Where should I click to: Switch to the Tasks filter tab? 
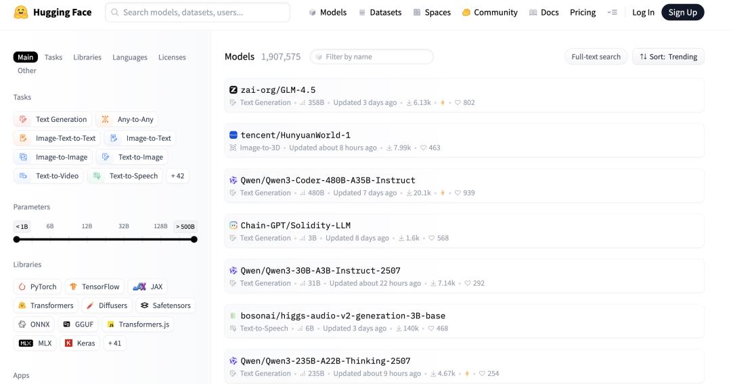(53, 58)
